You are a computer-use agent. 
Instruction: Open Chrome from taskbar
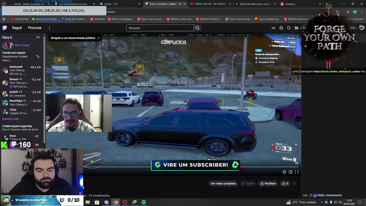click(x=116, y=202)
